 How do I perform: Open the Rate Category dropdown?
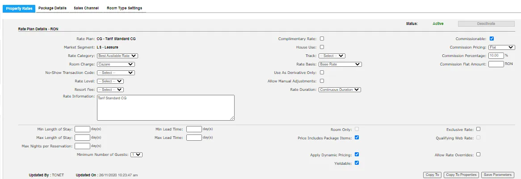click(118, 56)
